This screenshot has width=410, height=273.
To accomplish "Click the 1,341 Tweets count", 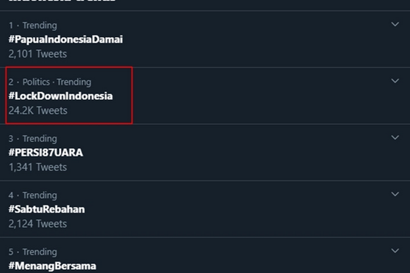I will 37,167.
